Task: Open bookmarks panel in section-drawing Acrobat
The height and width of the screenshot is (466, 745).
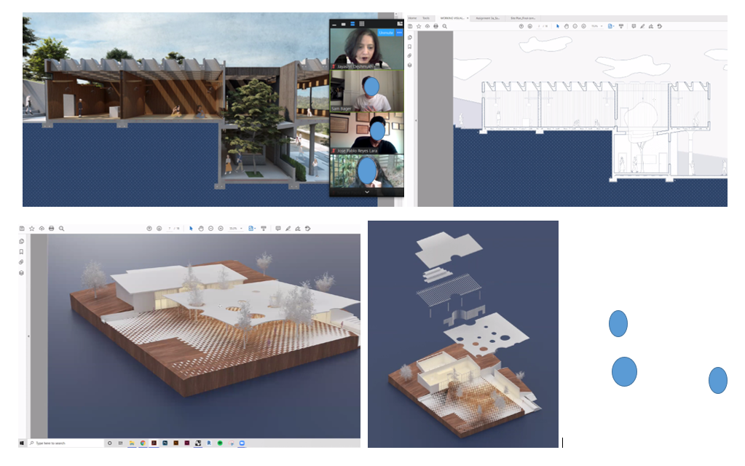Action: [409, 47]
